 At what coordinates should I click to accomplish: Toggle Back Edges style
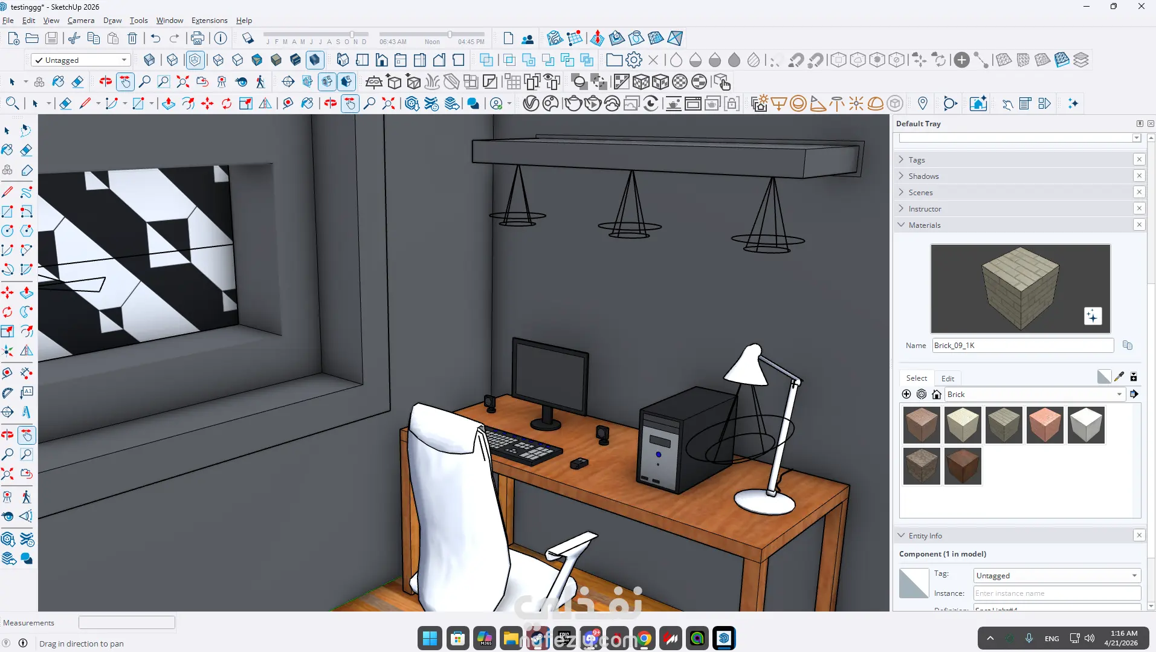[x=172, y=60]
